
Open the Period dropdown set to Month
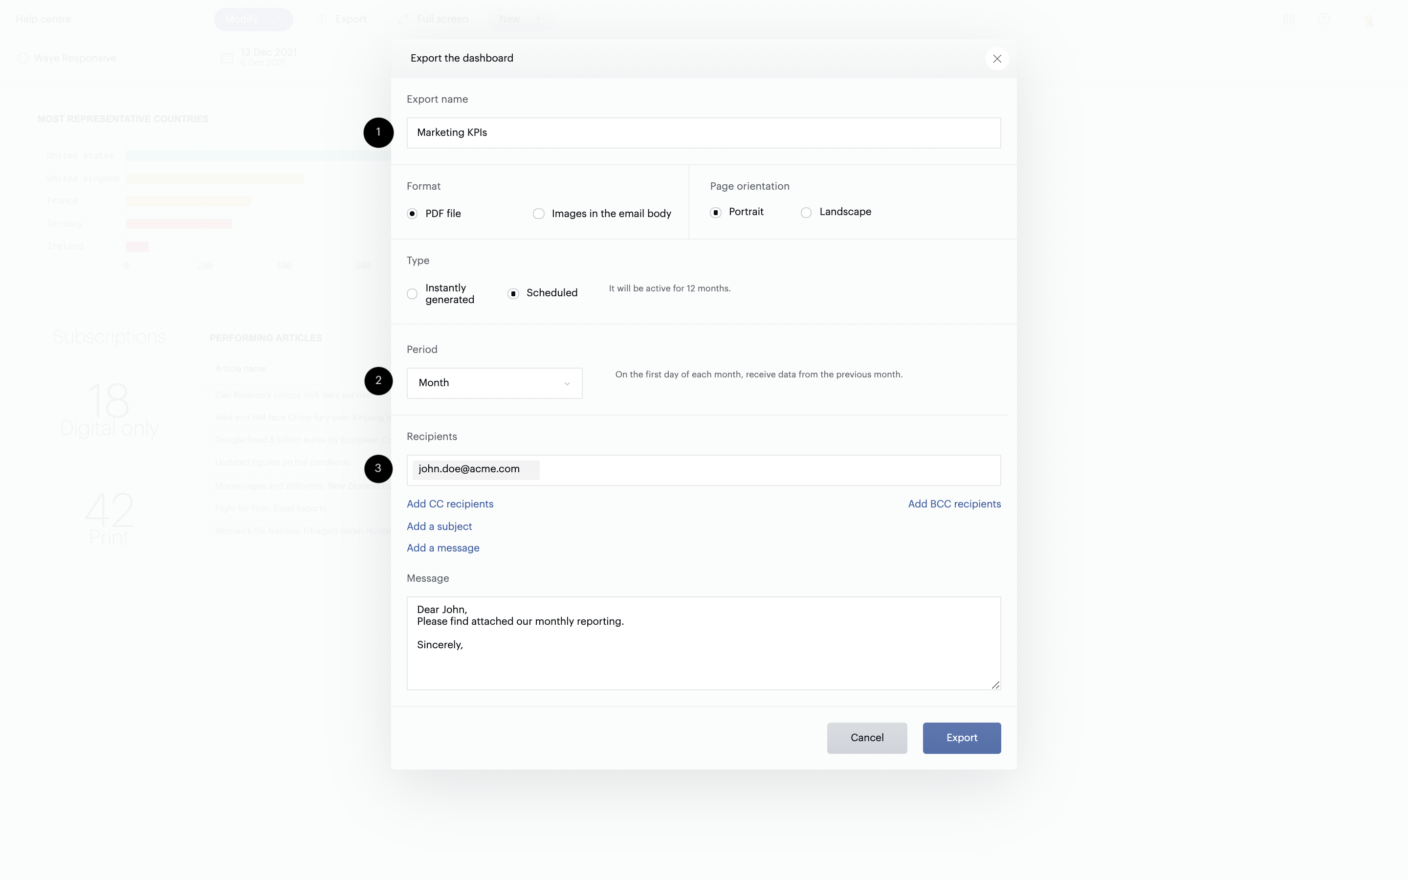point(494,383)
